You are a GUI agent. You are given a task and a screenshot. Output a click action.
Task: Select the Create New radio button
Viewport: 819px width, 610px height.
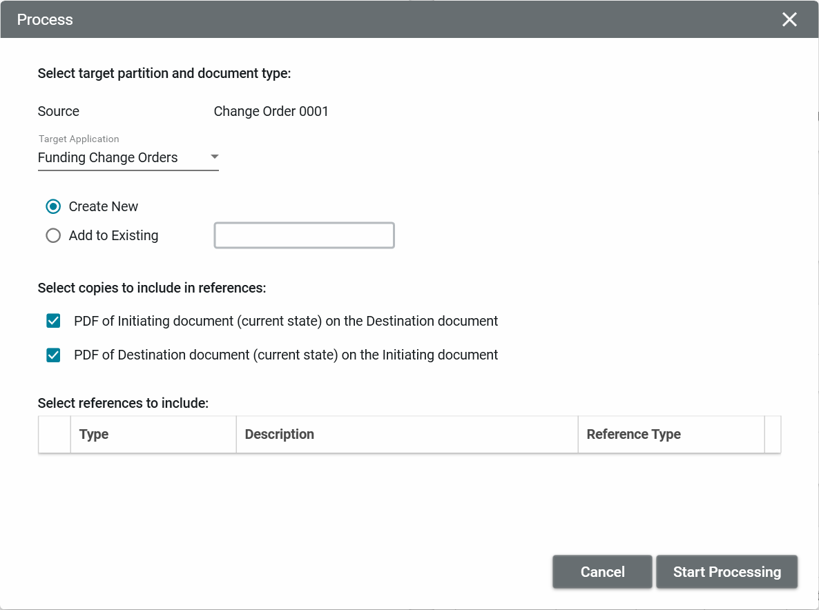coord(53,206)
